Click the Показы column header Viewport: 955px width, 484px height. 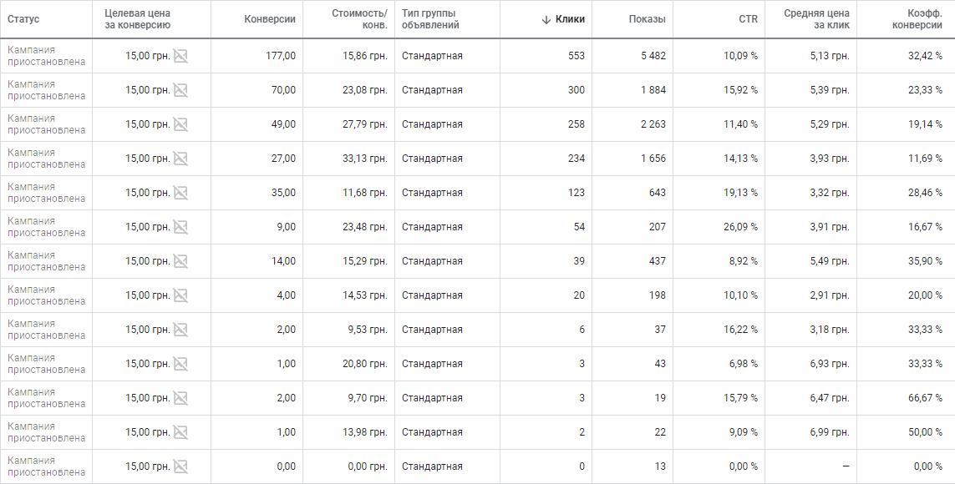[647, 19]
